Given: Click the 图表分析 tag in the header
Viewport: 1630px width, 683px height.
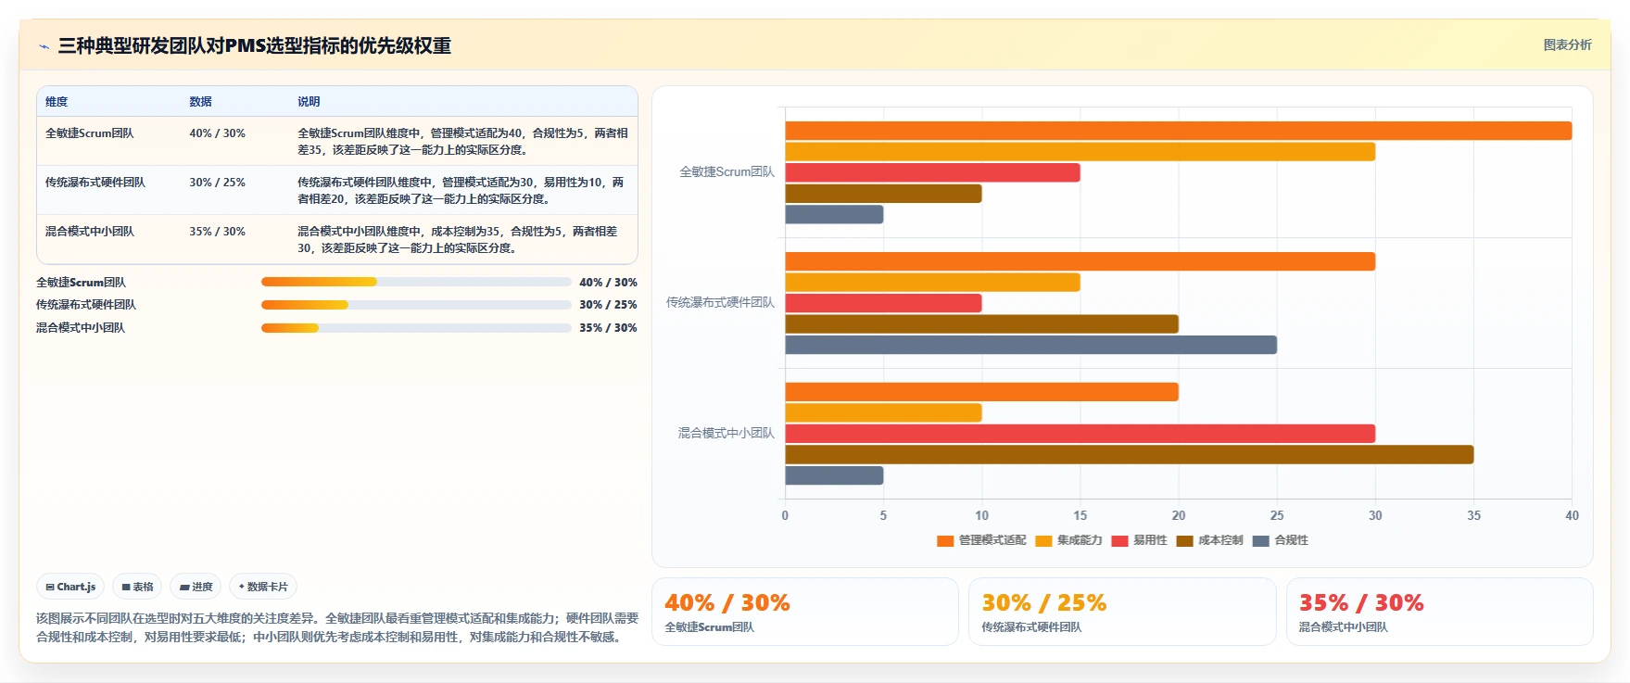Looking at the screenshot, I should pos(1567,44).
